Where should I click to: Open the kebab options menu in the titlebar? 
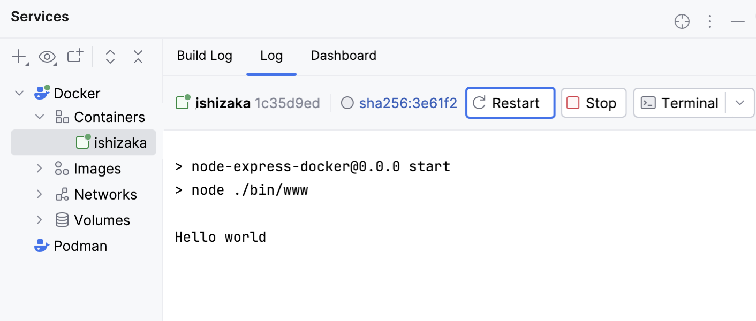(710, 21)
